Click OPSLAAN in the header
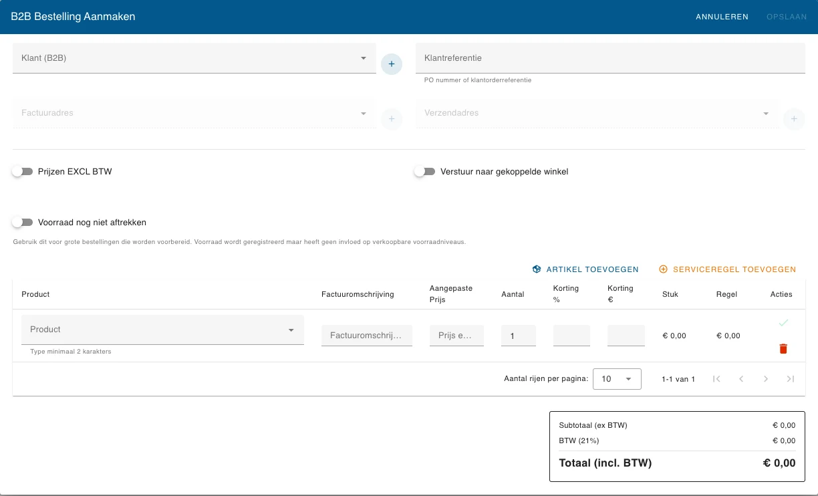 tap(787, 17)
